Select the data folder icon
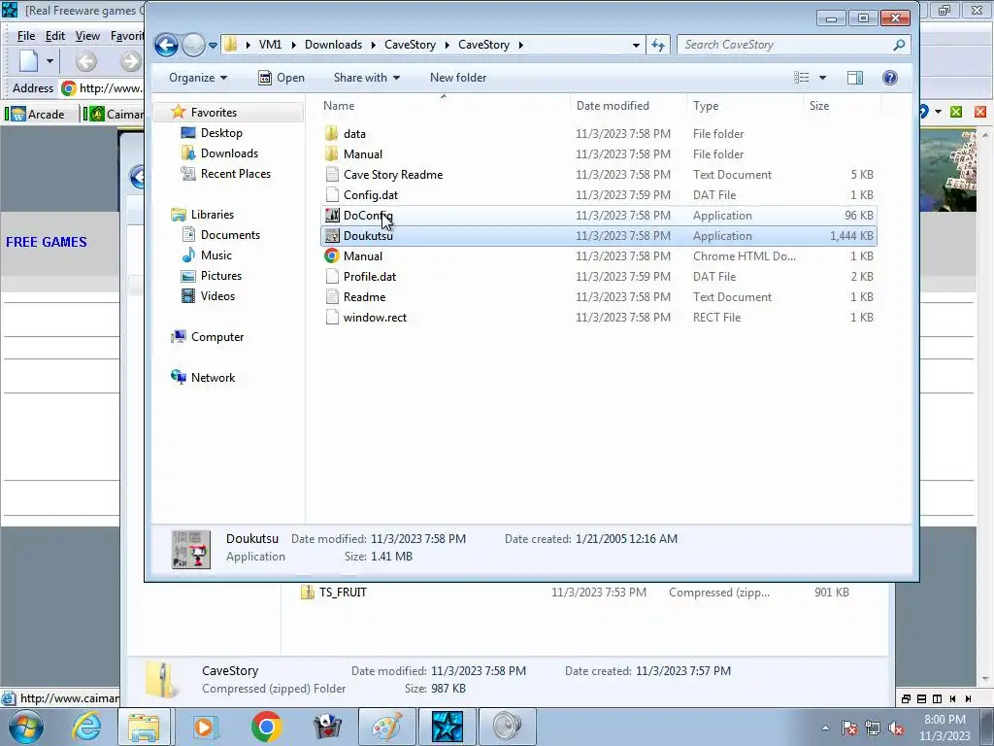 (x=332, y=134)
